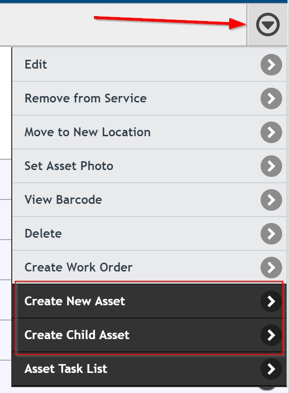Click the chevron icon next to Create Child Asset
The image size is (289, 393).
tap(271, 335)
